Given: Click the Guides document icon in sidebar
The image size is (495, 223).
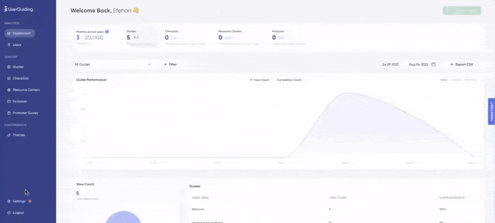Looking at the screenshot, I should [9, 67].
